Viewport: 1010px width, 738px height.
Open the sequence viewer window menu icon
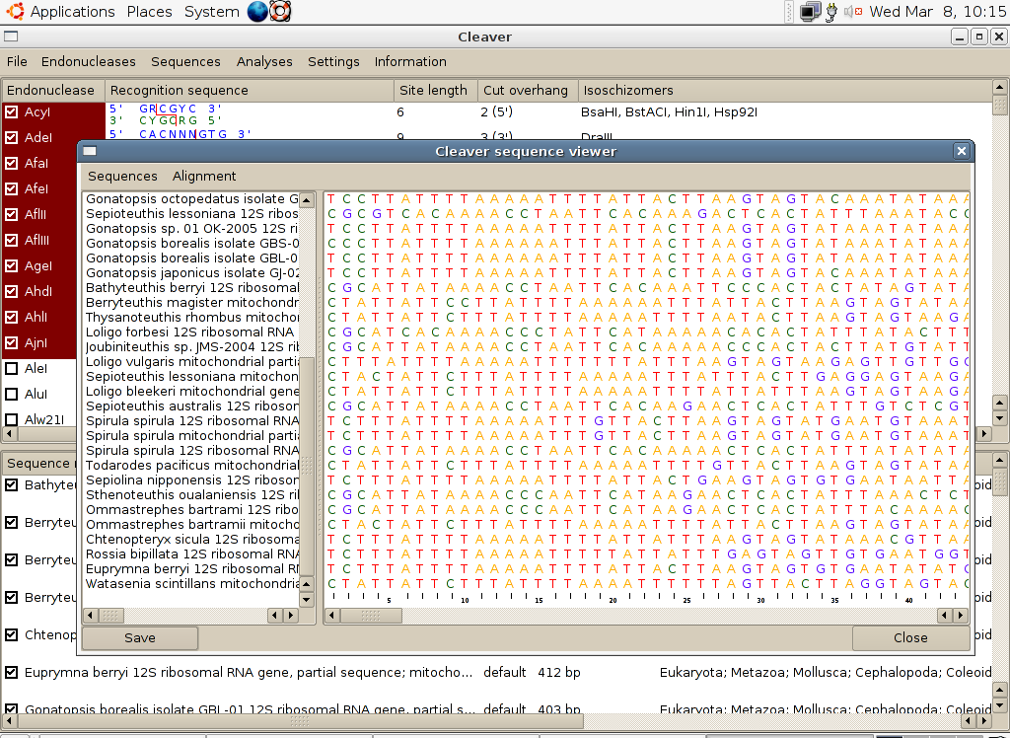(90, 151)
